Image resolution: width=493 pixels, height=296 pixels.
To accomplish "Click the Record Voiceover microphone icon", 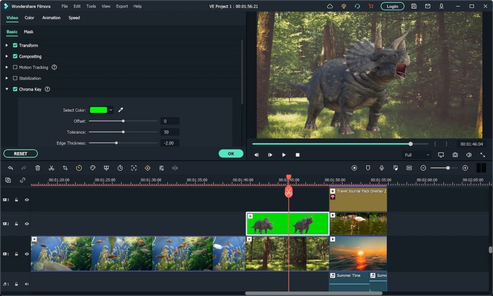I will tap(382, 168).
